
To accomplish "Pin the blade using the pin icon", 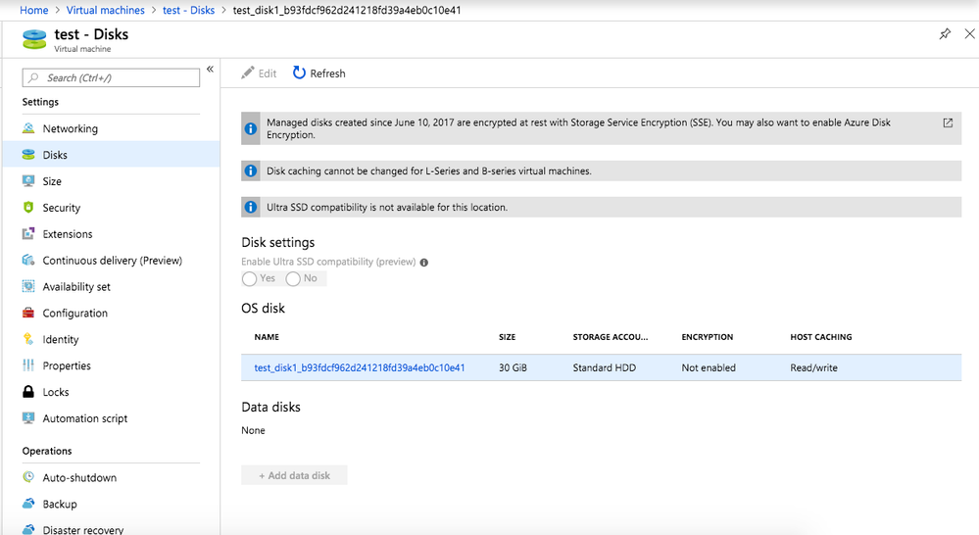I will (x=945, y=34).
